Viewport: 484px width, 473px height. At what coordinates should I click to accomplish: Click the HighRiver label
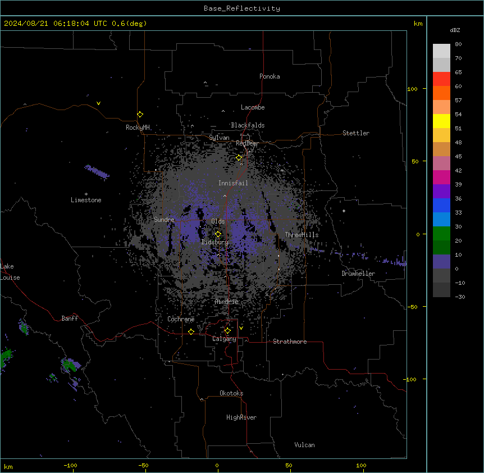241,417
